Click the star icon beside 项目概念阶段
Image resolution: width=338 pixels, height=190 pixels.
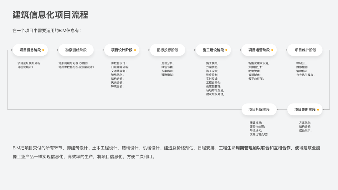click(x=43, y=50)
